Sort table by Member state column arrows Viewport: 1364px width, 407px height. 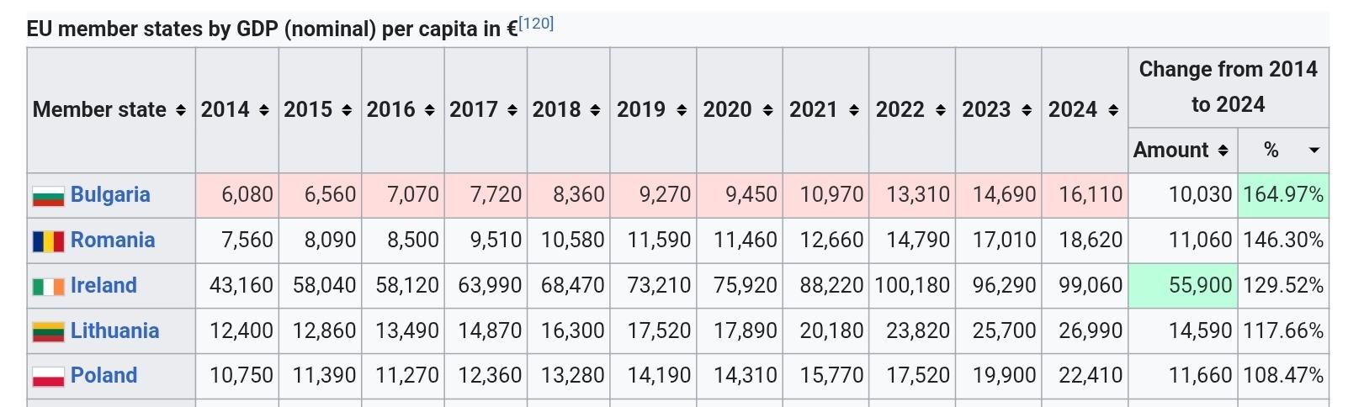click(180, 110)
